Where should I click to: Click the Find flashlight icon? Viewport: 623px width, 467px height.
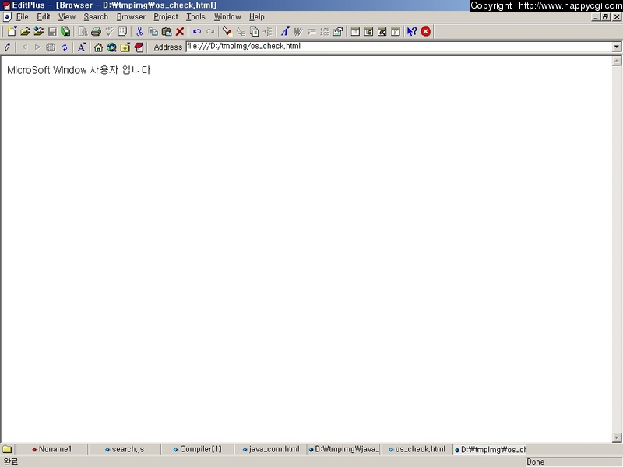pyautogui.click(x=227, y=32)
